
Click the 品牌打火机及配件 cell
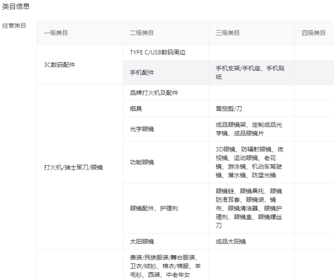(154, 93)
